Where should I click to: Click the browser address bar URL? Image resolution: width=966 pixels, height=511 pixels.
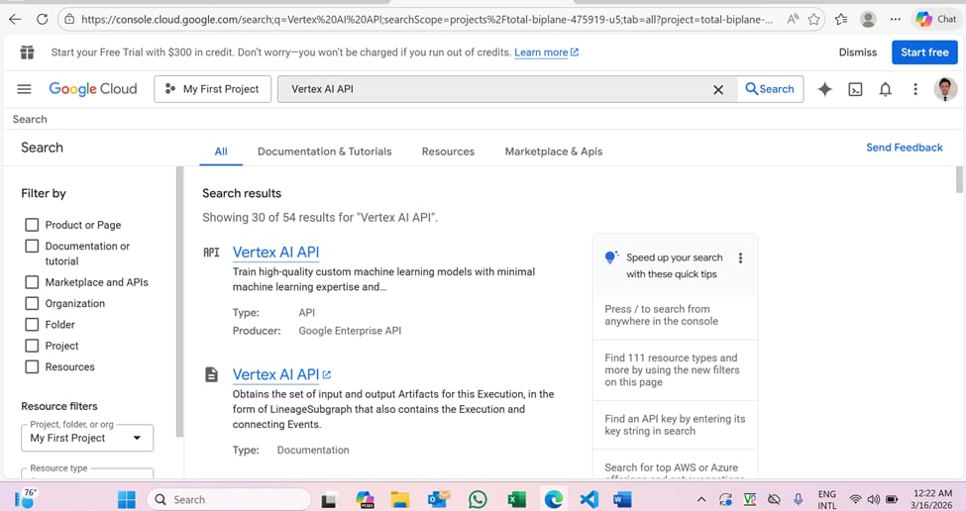pyautogui.click(x=426, y=19)
